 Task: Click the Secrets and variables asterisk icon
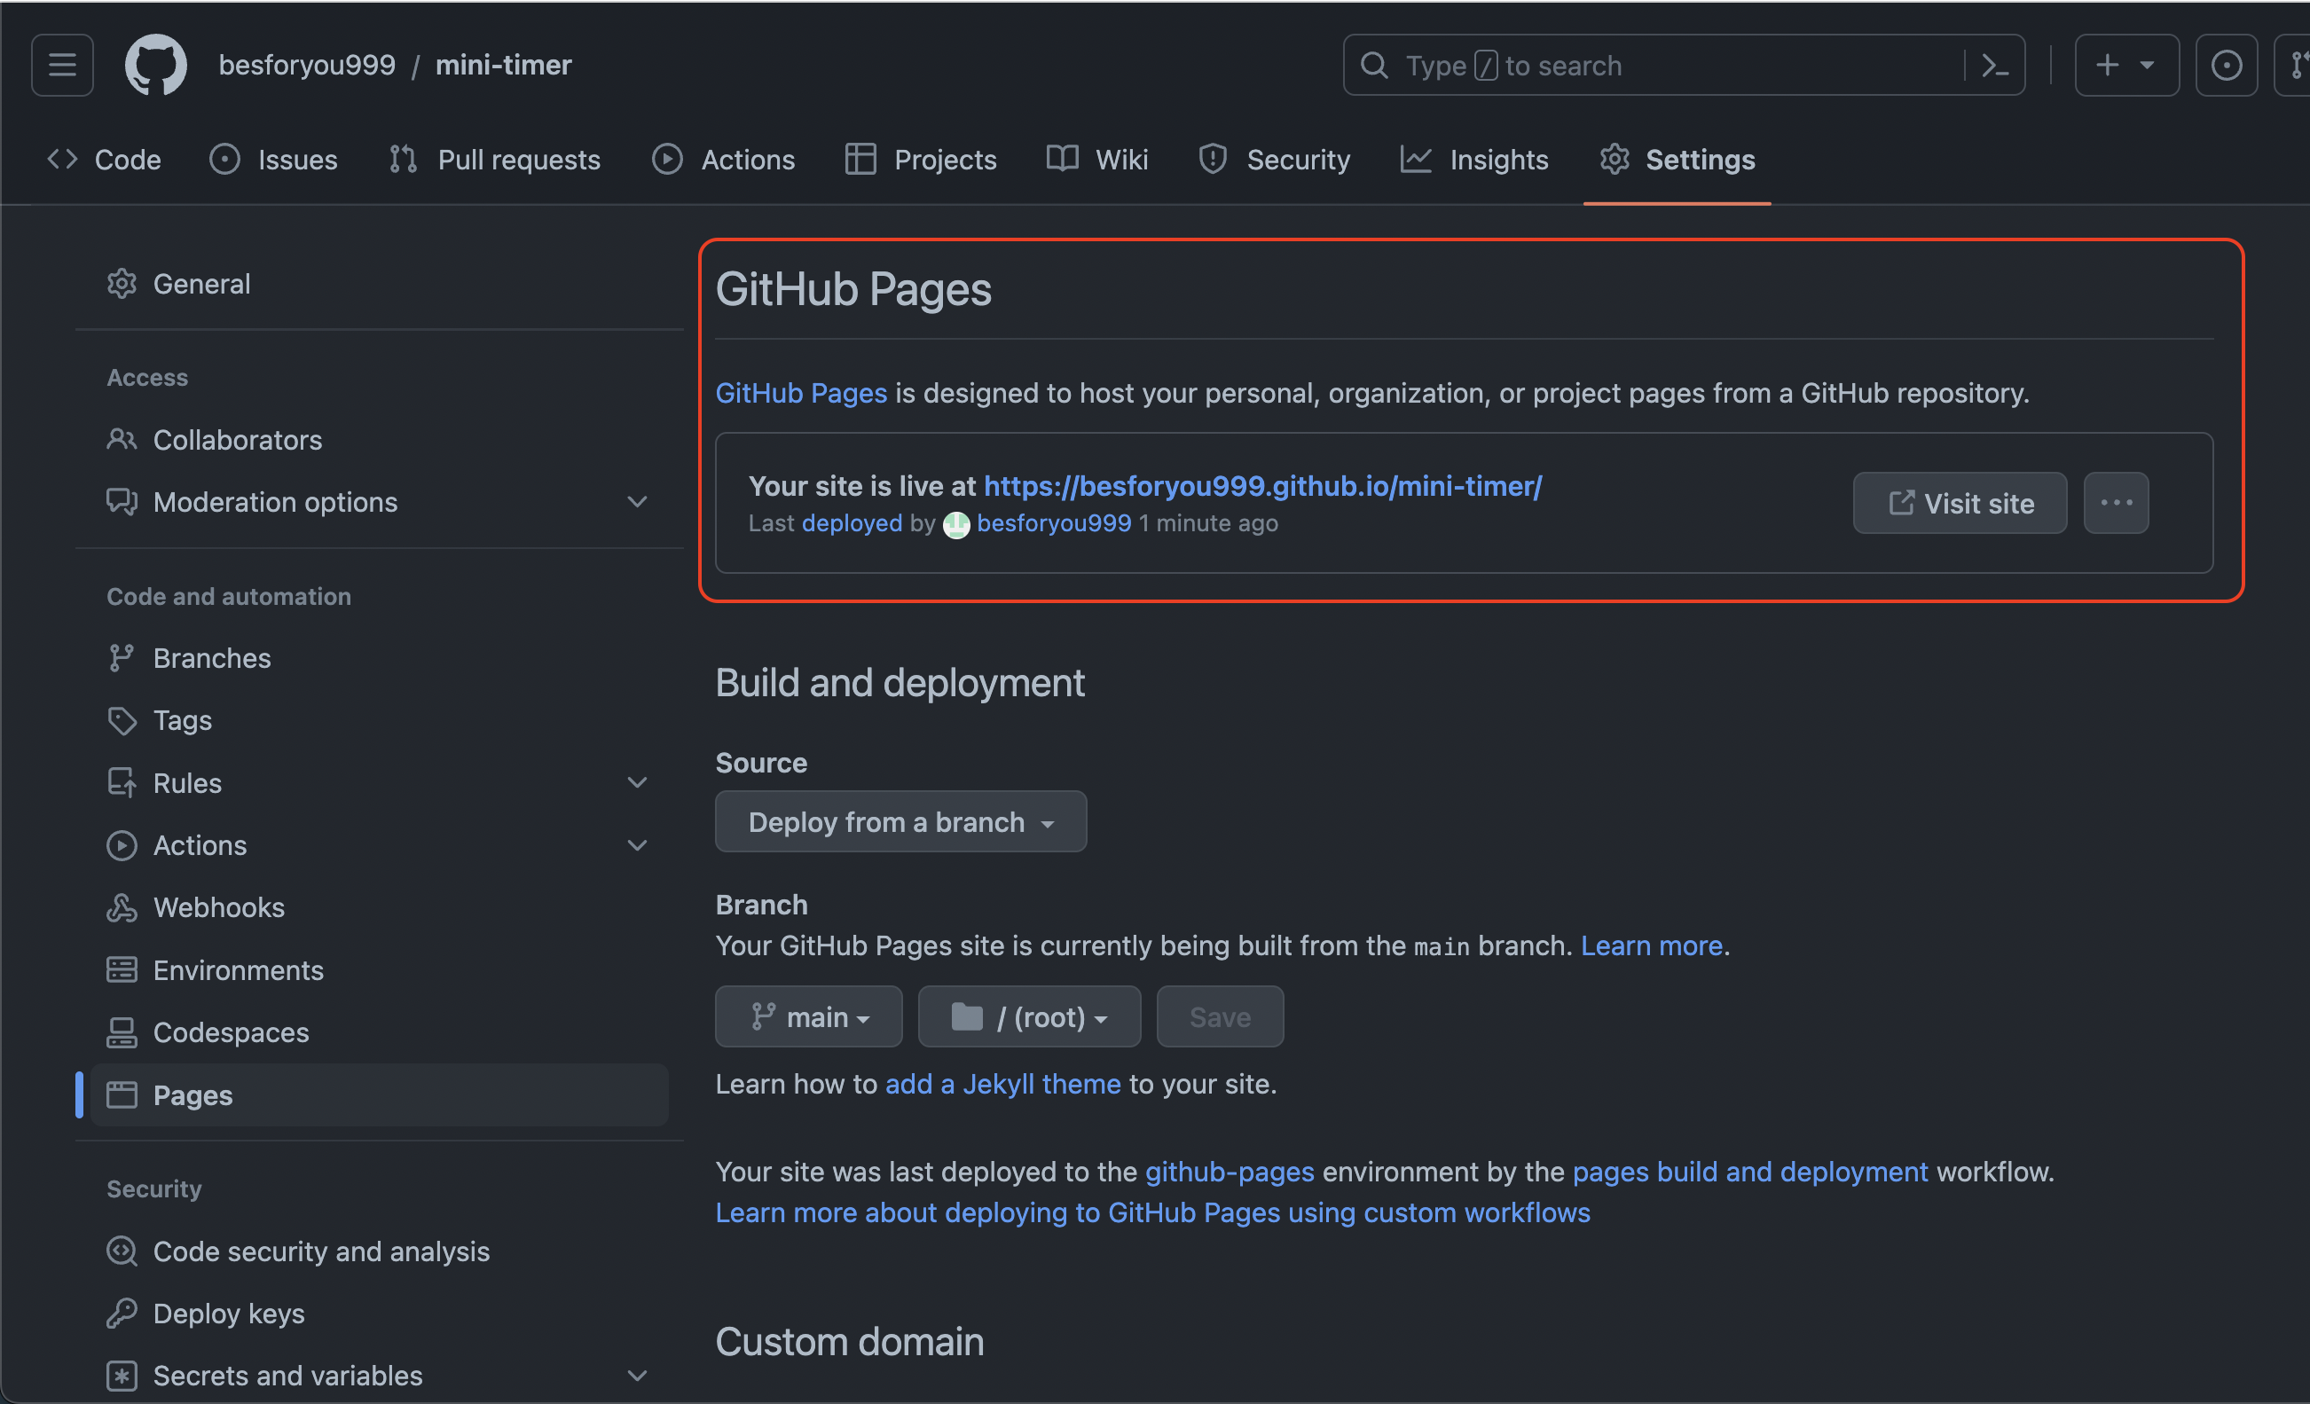coord(122,1375)
